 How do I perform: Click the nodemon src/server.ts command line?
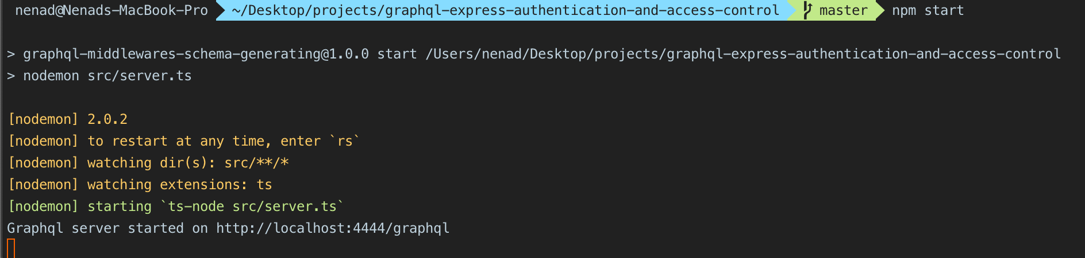pos(107,76)
